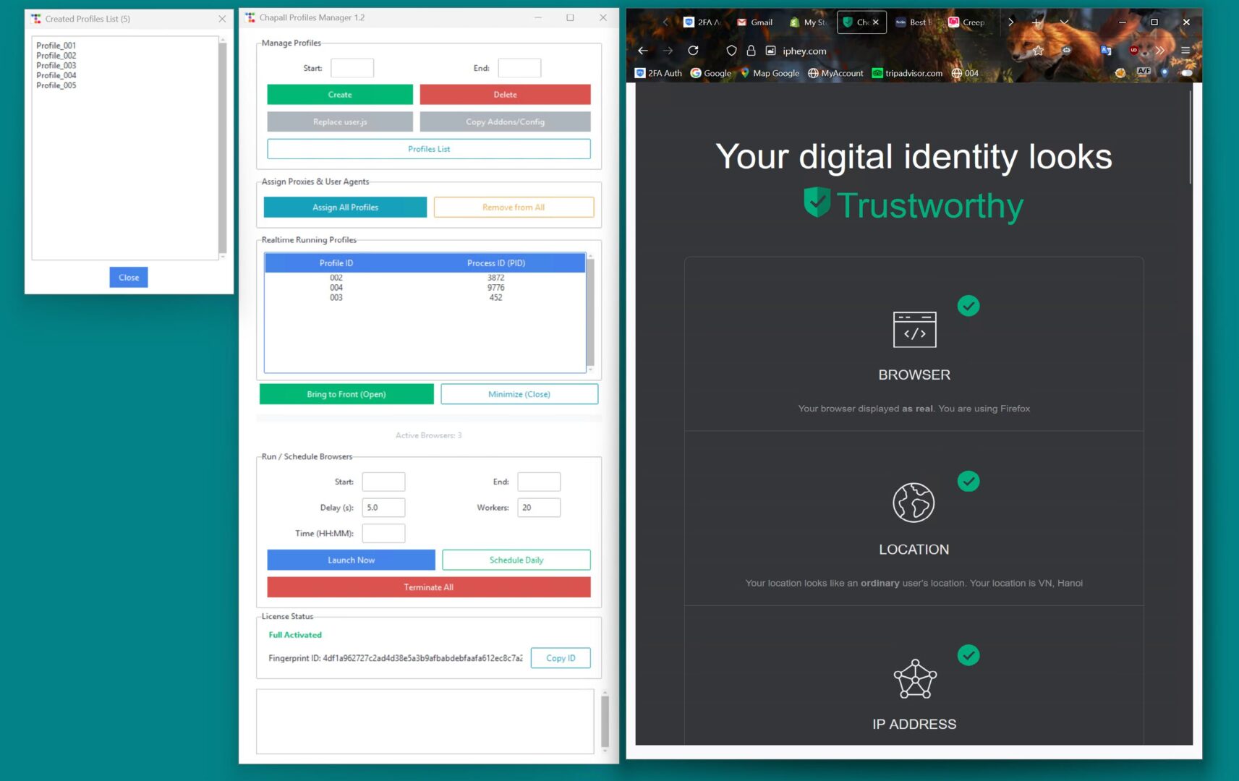The image size is (1239, 781).
Task: Open a new tab with plus button
Action: click(x=1036, y=22)
